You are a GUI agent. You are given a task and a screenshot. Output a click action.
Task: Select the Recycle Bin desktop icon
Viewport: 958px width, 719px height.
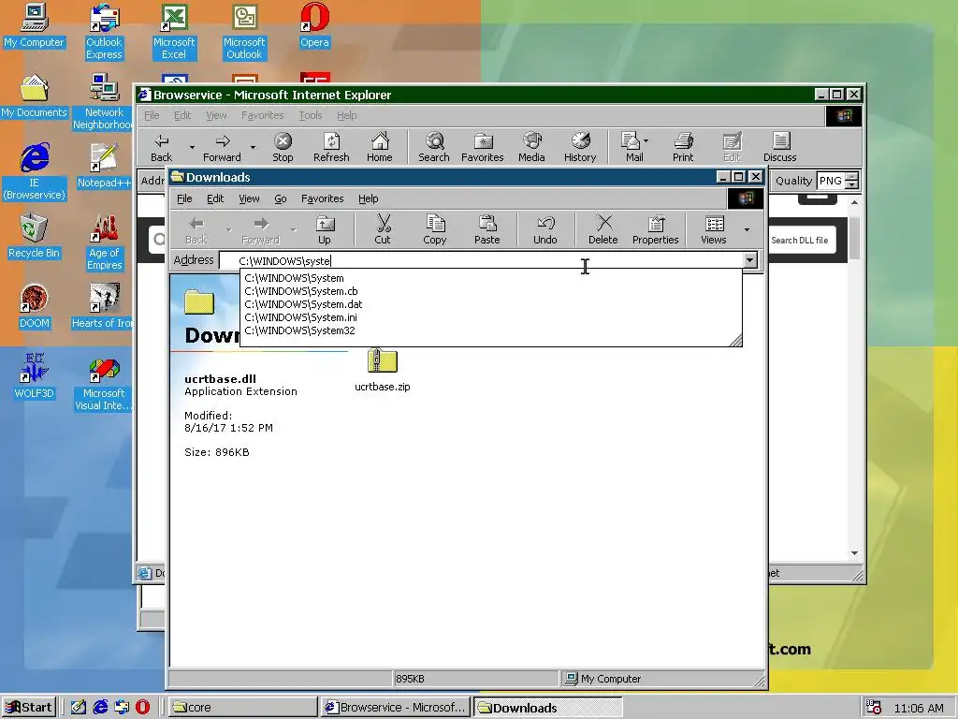35,235
